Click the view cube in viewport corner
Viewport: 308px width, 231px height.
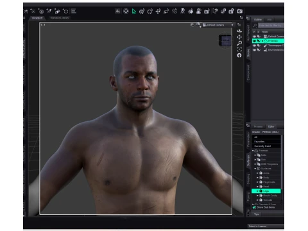(x=225, y=40)
